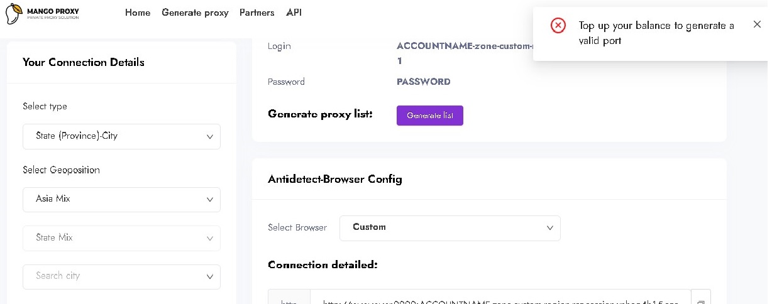Screen dimensions: 772x304
Task: Click the Antidetect-Browser Config heading
Action: 334,179
